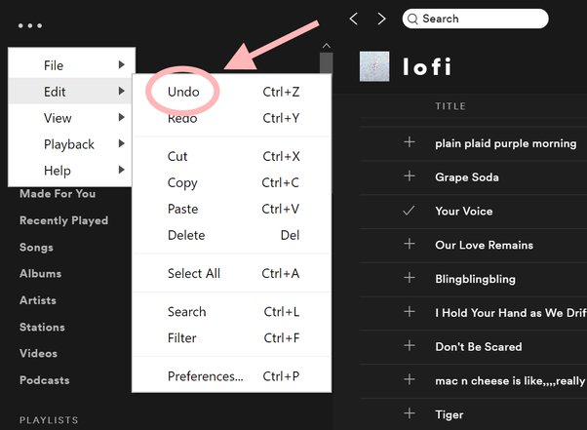Select Copy in the Edit submenu
The image size is (587, 430).
tap(232, 182)
